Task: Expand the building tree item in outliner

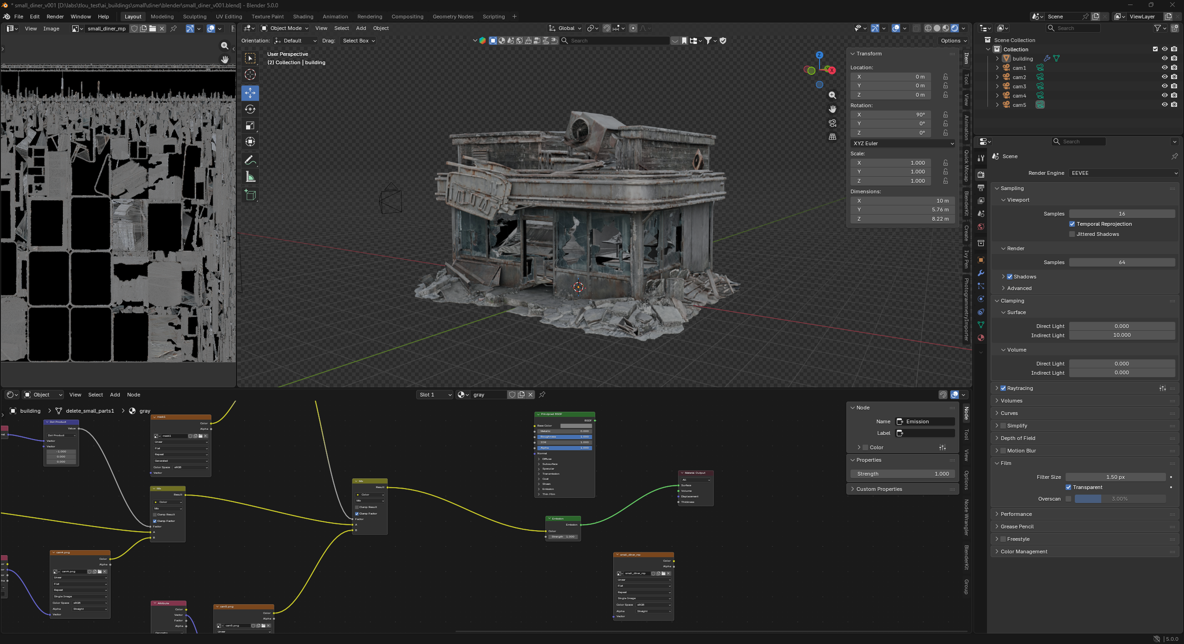Action: pyautogui.click(x=997, y=59)
